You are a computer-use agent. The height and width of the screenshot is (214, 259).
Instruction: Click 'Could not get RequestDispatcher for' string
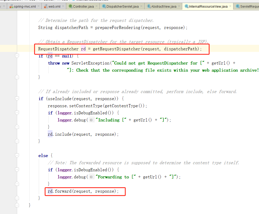tap(158, 63)
